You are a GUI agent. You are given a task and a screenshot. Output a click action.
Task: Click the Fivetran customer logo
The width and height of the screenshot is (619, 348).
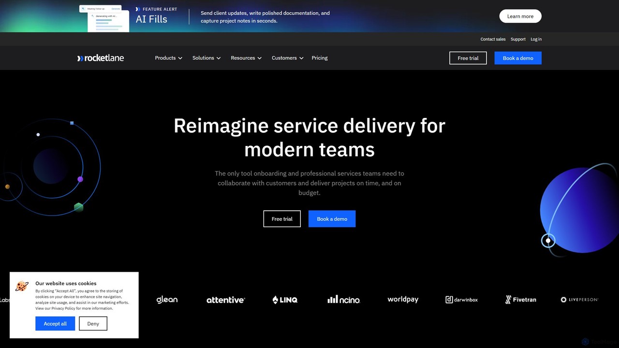tap(521, 300)
